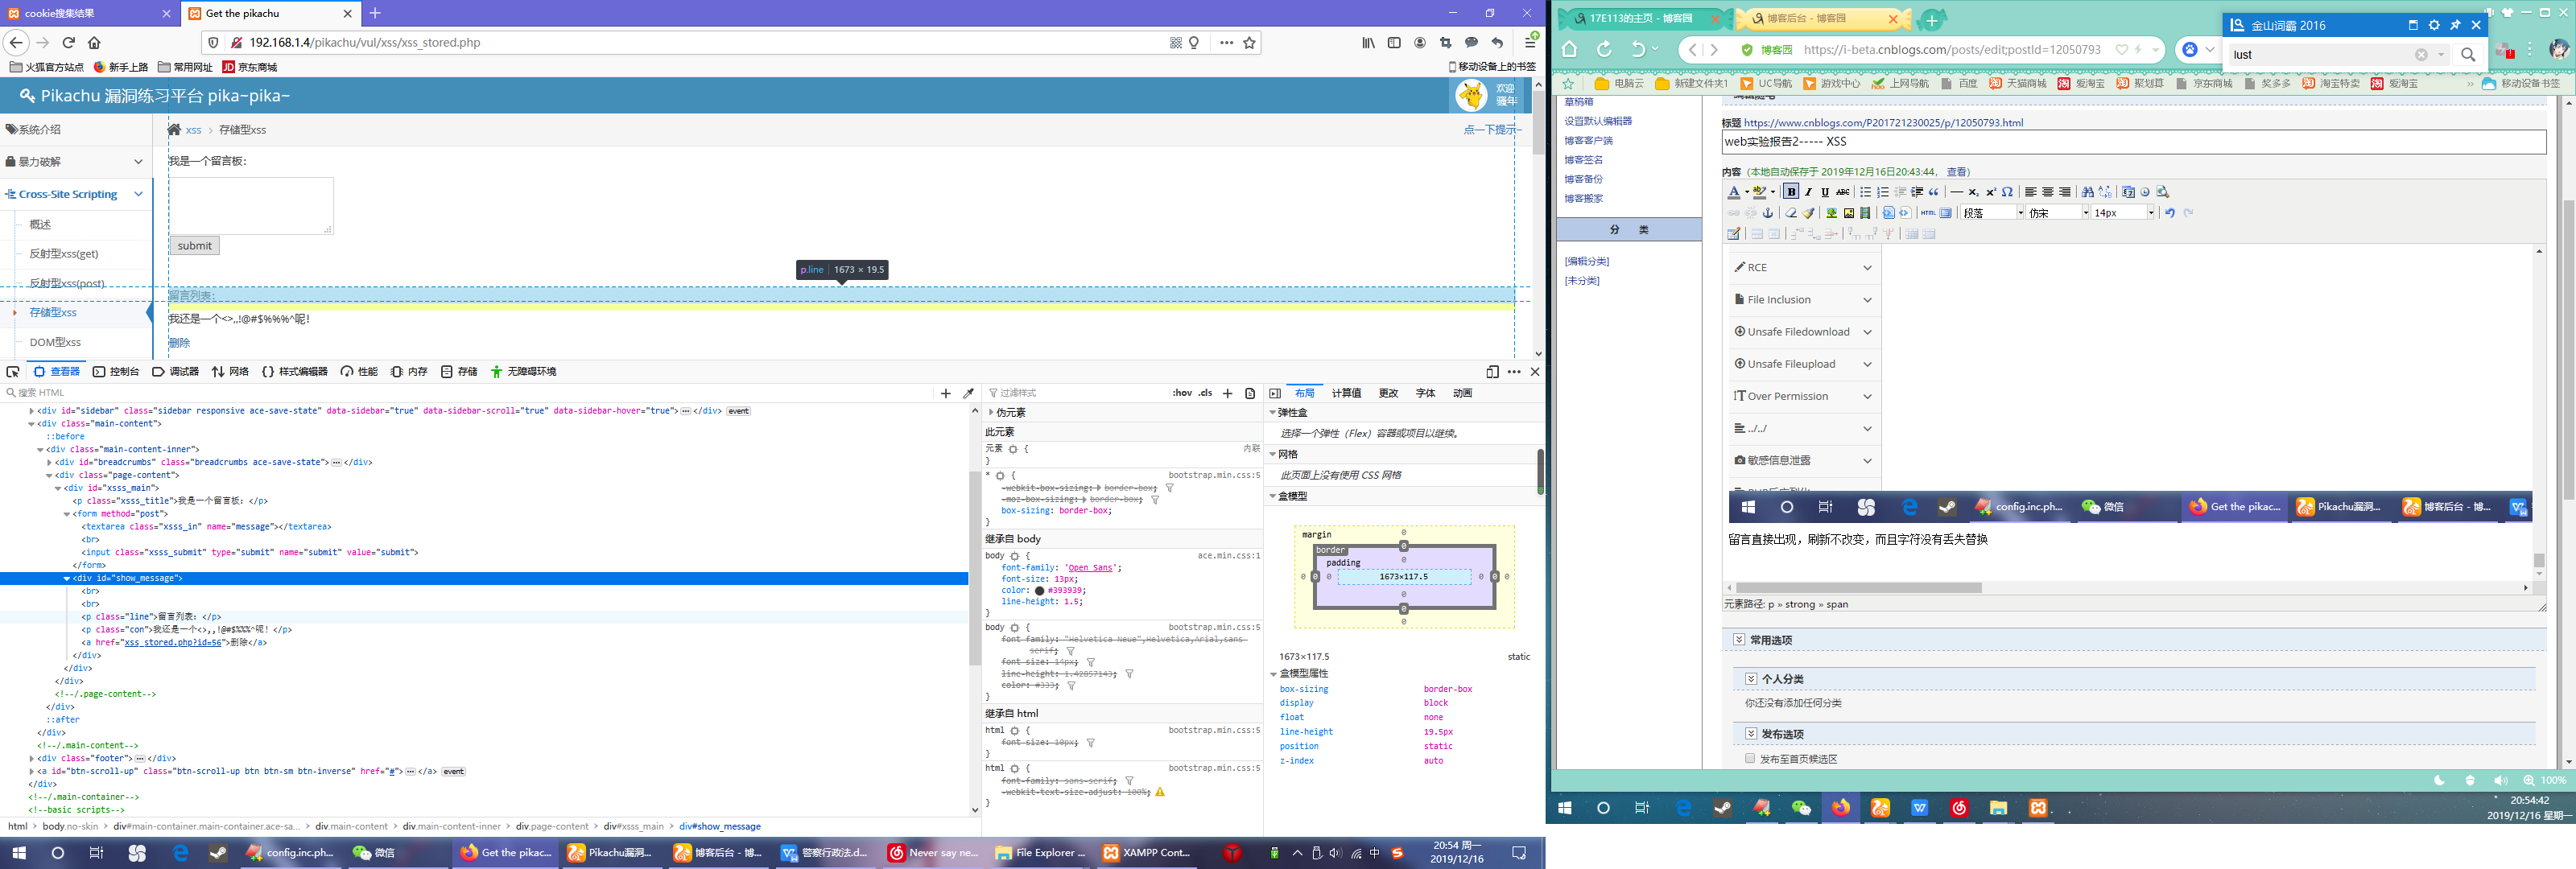The image size is (2576, 869).
Task: Click the #393939 color swatch
Action: (1039, 590)
